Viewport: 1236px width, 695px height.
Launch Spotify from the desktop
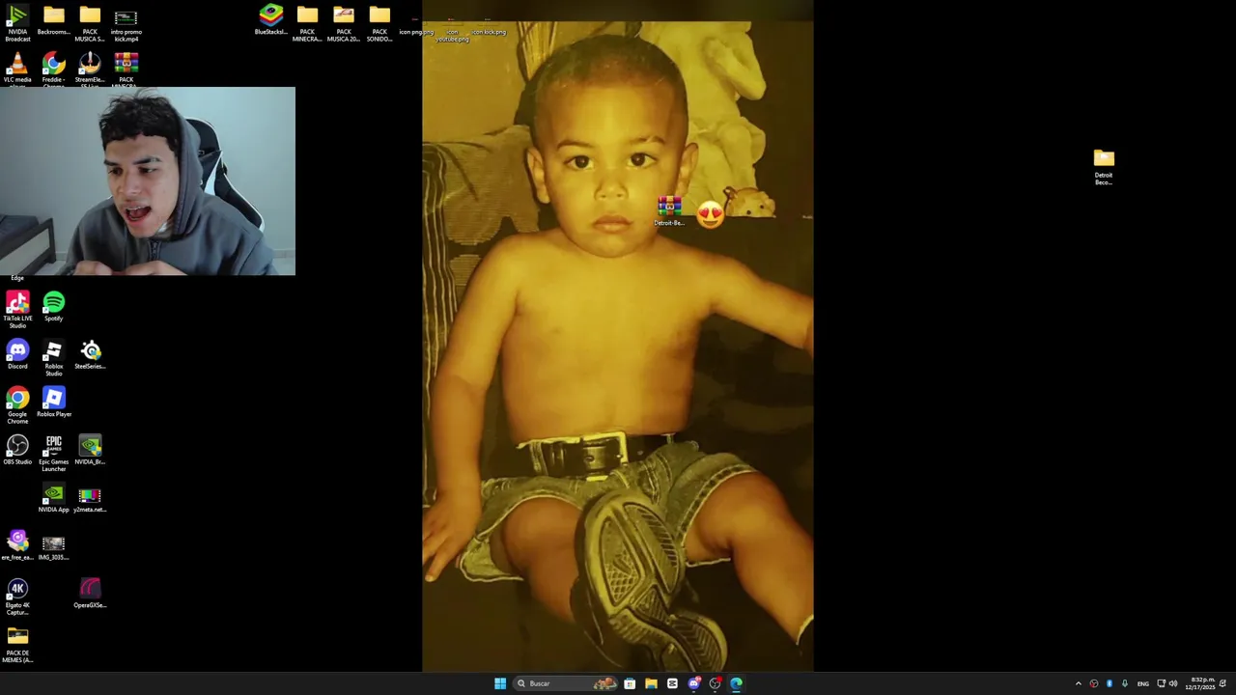click(53, 307)
